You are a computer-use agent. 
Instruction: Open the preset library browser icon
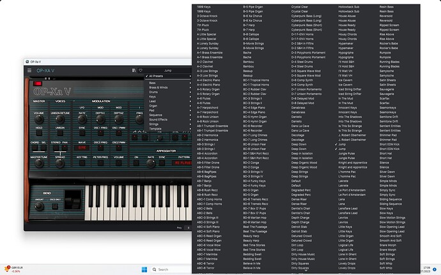pos(134,71)
